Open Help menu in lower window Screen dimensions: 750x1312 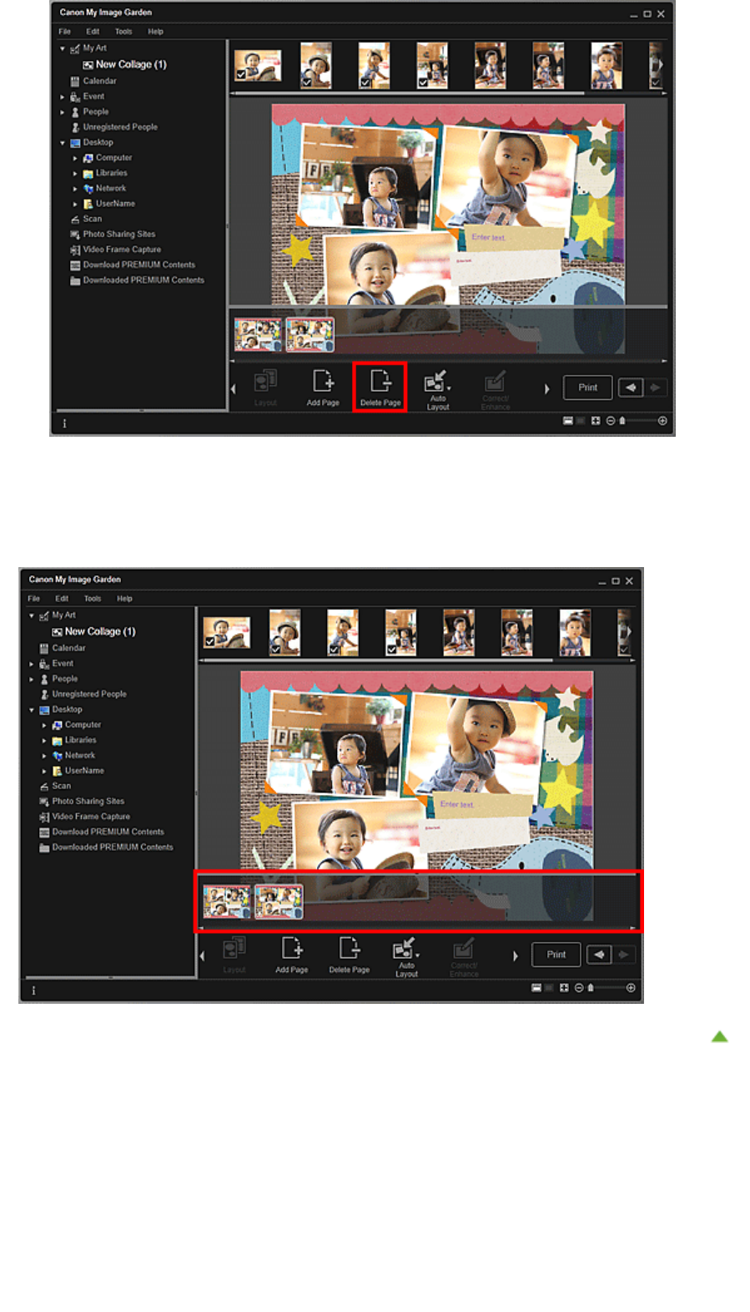pos(124,599)
